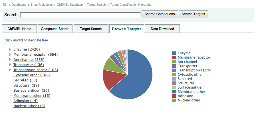Click the Ion channel legend swatch
The image size is (256, 136).
pyautogui.click(x=174, y=62)
